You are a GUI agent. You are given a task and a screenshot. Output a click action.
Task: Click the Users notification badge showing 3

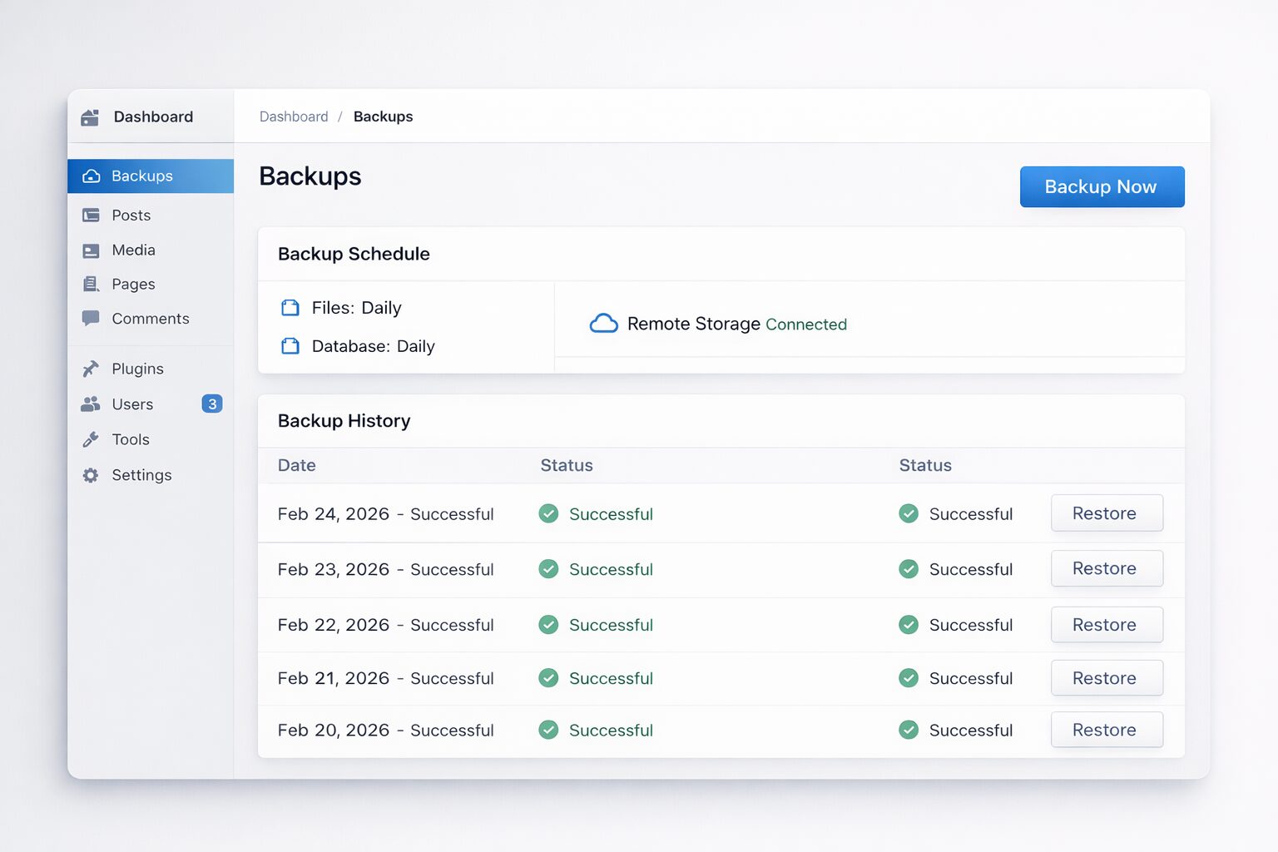pos(212,404)
